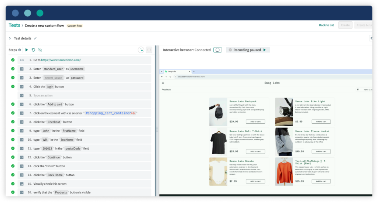
Task: Resume recording with the Recording paused play arrow
Action: pyautogui.click(x=264, y=50)
